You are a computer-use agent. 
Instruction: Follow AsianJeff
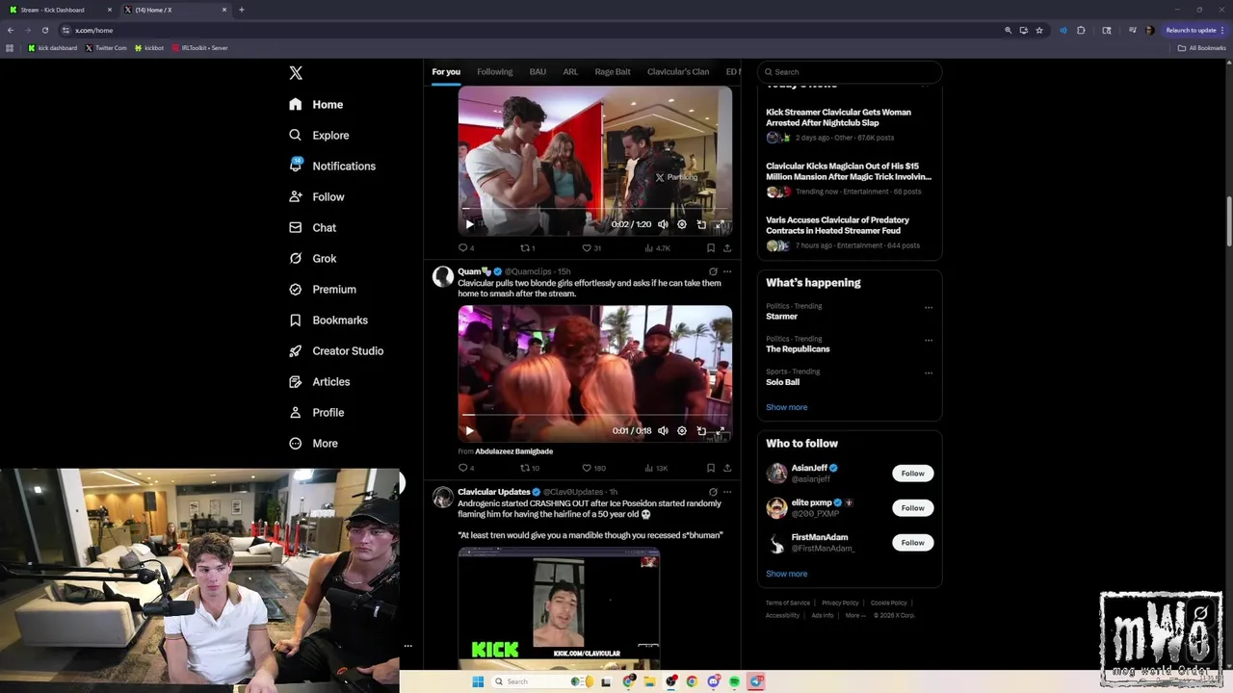912,474
